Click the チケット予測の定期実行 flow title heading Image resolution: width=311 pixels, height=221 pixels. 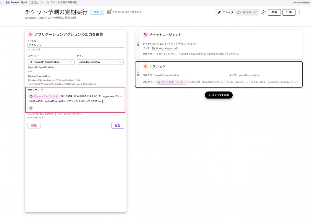56,12
